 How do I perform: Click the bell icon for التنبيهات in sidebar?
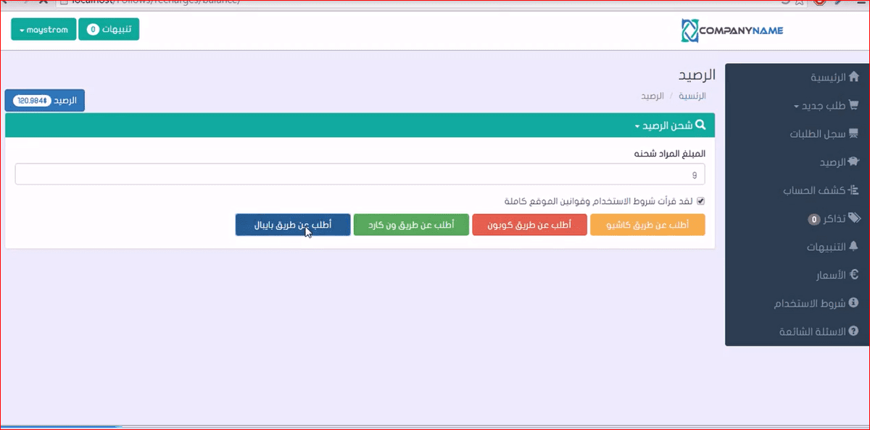853,247
